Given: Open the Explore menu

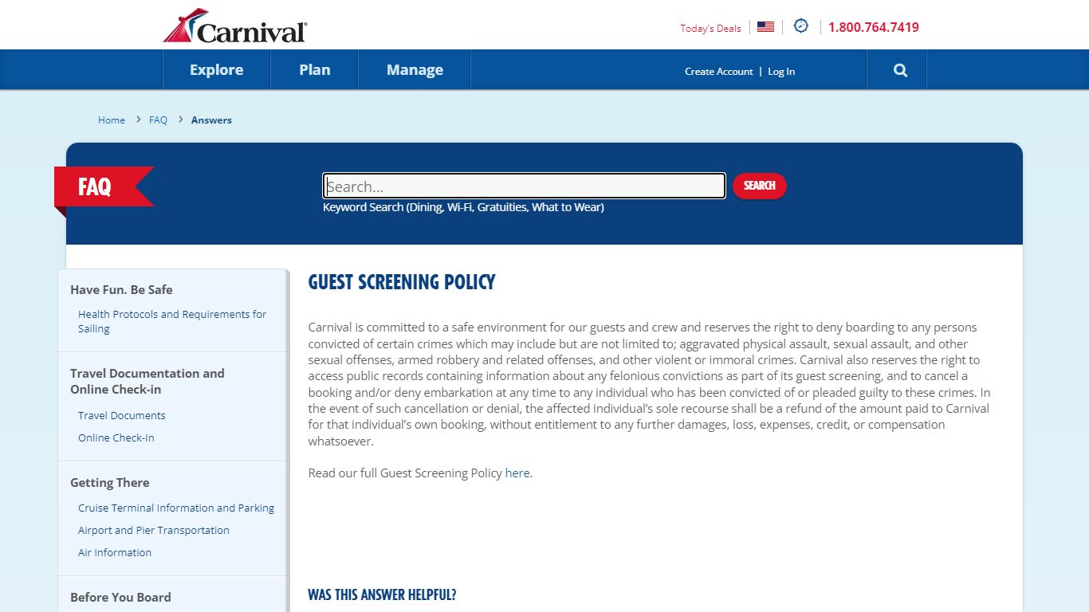Looking at the screenshot, I should [x=216, y=70].
